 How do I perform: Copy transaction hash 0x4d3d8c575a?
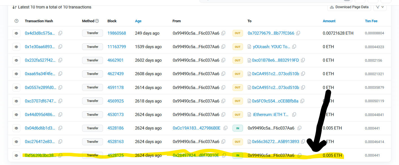tap(60, 33)
